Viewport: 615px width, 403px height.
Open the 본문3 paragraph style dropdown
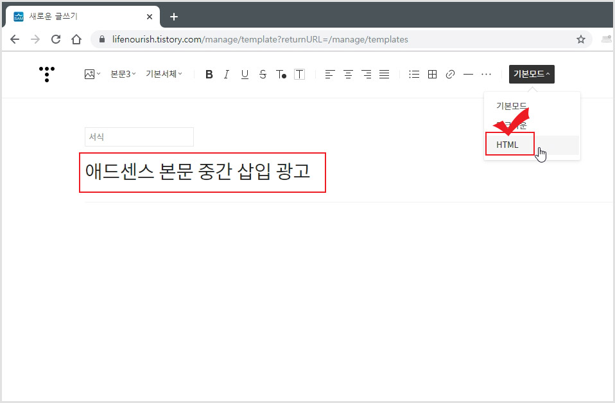tap(123, 74)
